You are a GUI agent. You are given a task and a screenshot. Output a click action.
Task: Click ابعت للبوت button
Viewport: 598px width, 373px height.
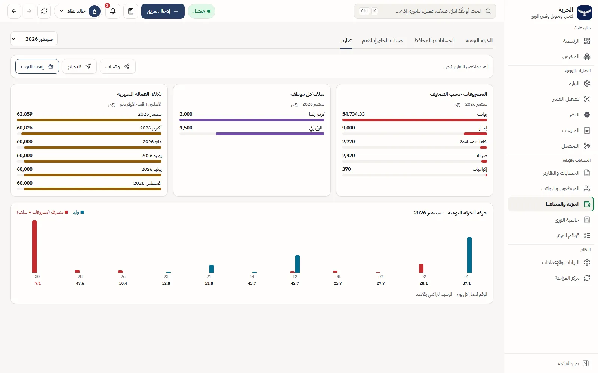(37, 66)
